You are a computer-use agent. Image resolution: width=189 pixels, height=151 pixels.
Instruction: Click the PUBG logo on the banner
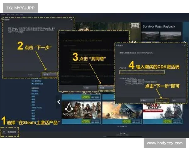coord(135,26)
